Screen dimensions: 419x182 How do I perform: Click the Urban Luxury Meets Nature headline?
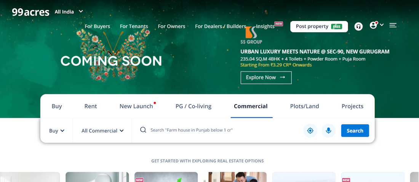(315, 52)
